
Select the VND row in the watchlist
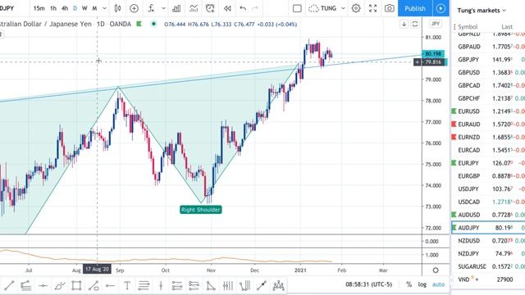(488, 279)
